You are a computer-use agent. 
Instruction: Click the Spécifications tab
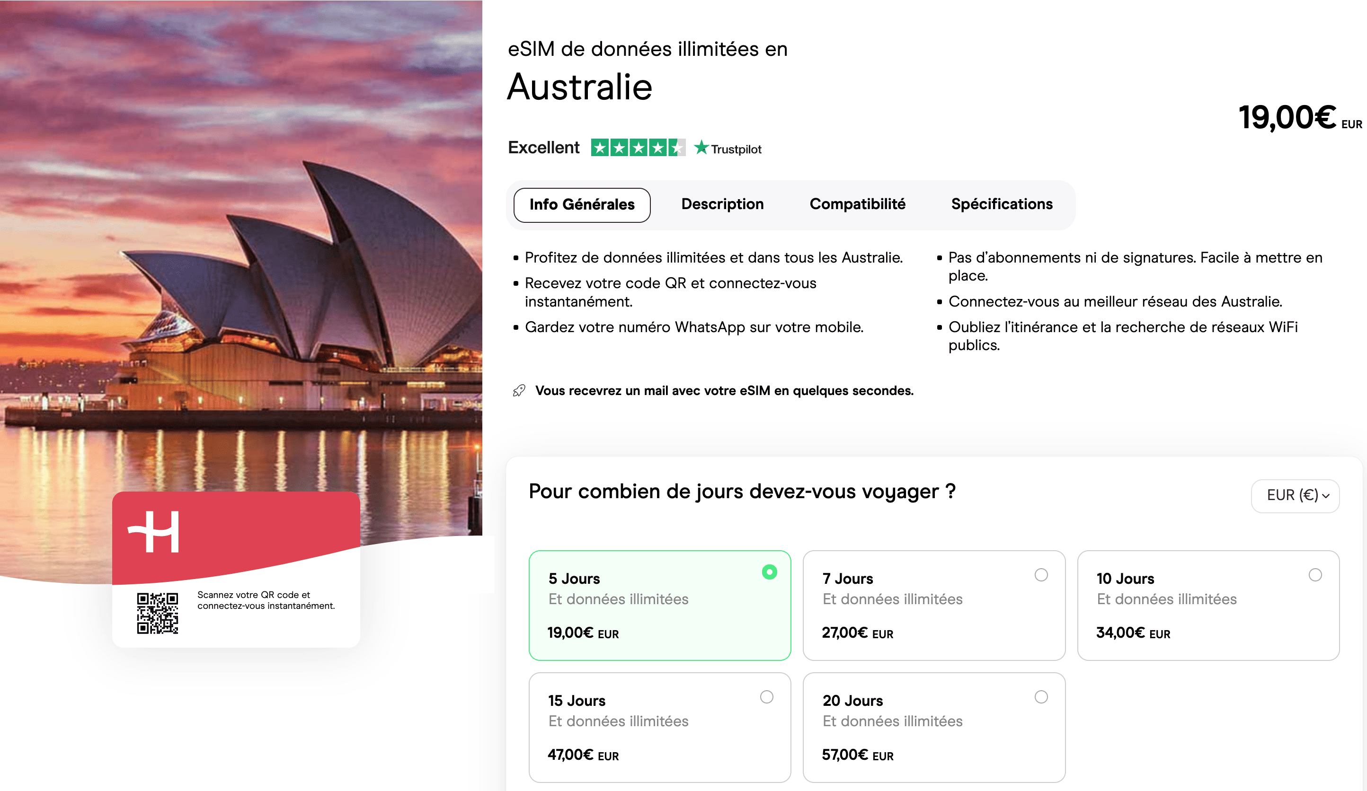tap(1001, 203)
